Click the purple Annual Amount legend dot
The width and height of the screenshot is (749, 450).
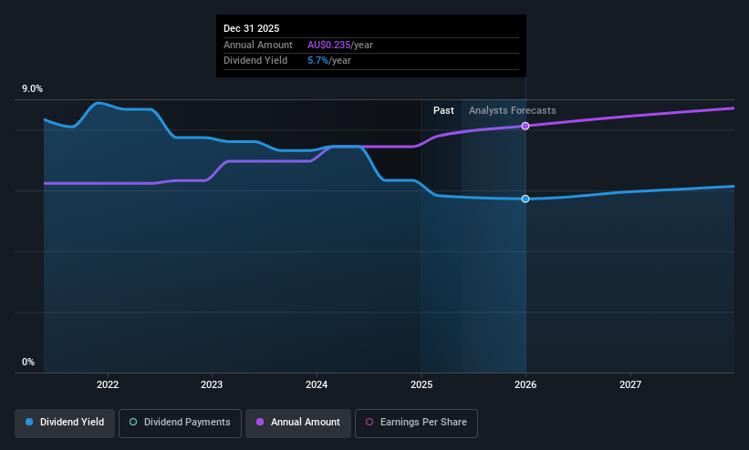[260, 422]
